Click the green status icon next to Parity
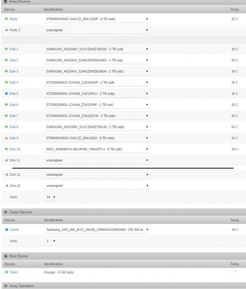 [6, 19]
